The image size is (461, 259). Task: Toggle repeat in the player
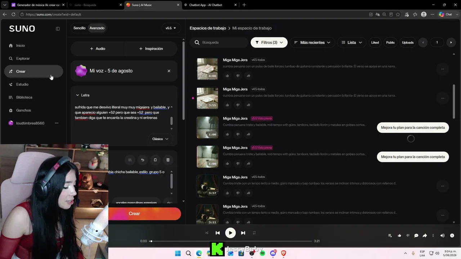point(254,233)
